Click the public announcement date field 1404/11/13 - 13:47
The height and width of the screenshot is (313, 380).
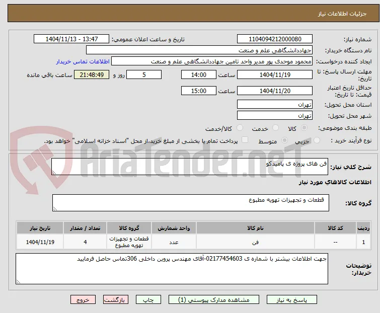(71, 39)
